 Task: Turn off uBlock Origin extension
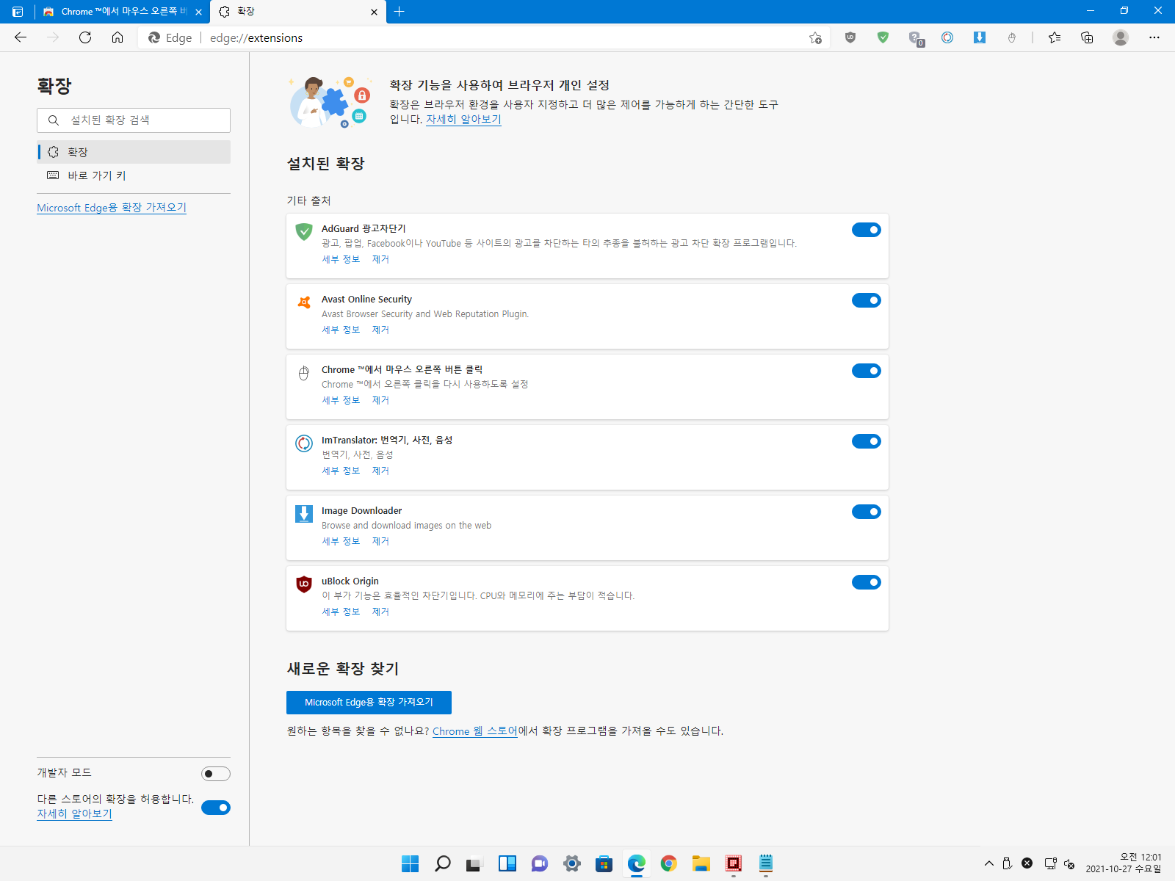pyautogui.click(x=867, y=582)
